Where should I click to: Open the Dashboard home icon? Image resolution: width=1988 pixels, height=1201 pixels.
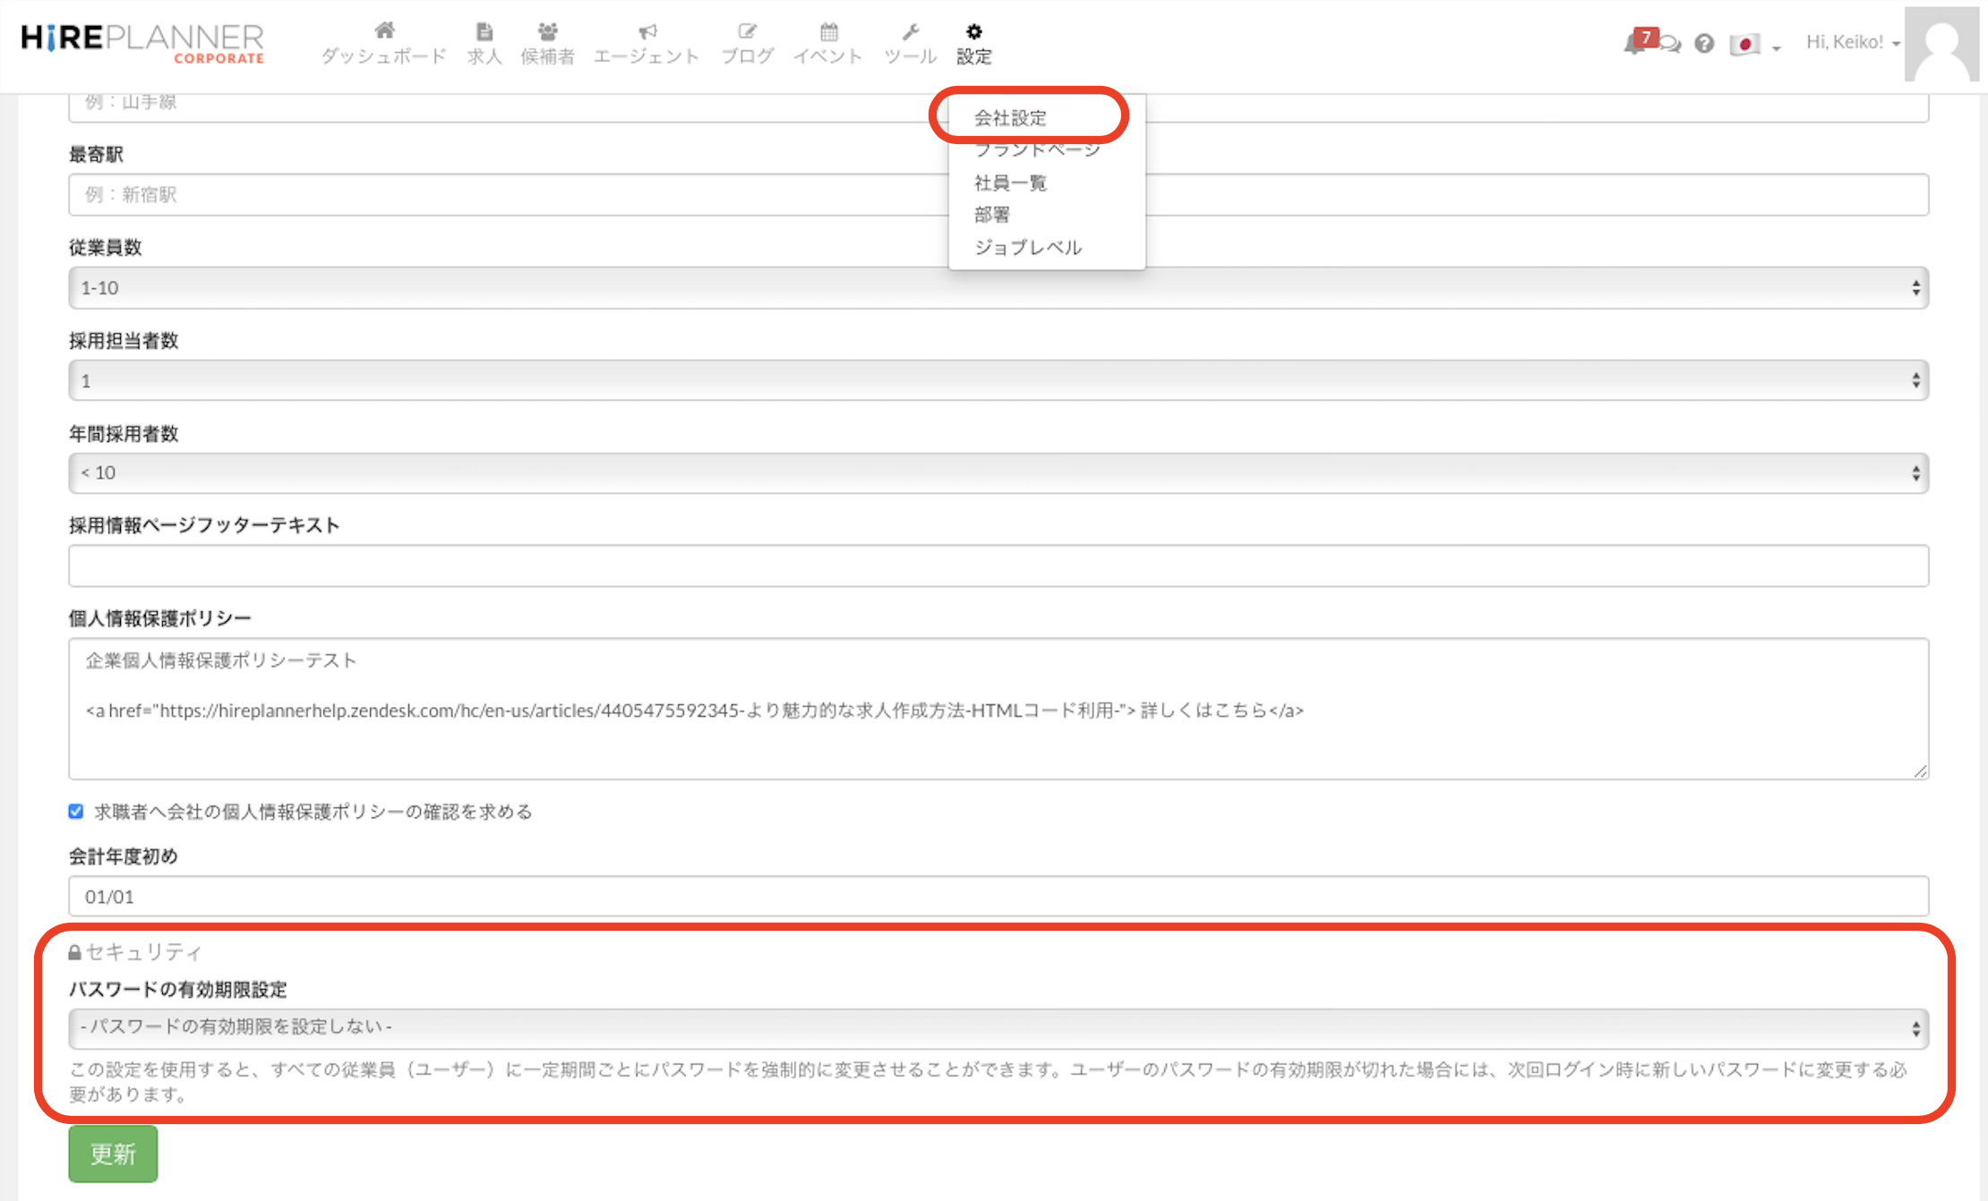coord(384,32)
